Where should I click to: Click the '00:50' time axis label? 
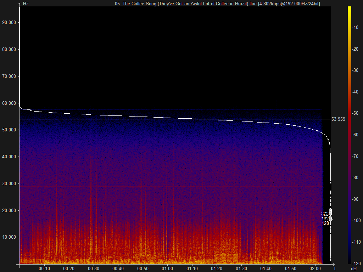click(x=143, y=268)
